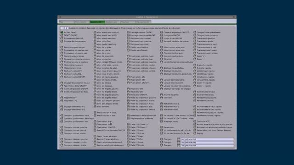This screenshot has width=294, height=165.
Task: Pick 'Rentrer aérofreins totalement'
Action: [95, 145]
